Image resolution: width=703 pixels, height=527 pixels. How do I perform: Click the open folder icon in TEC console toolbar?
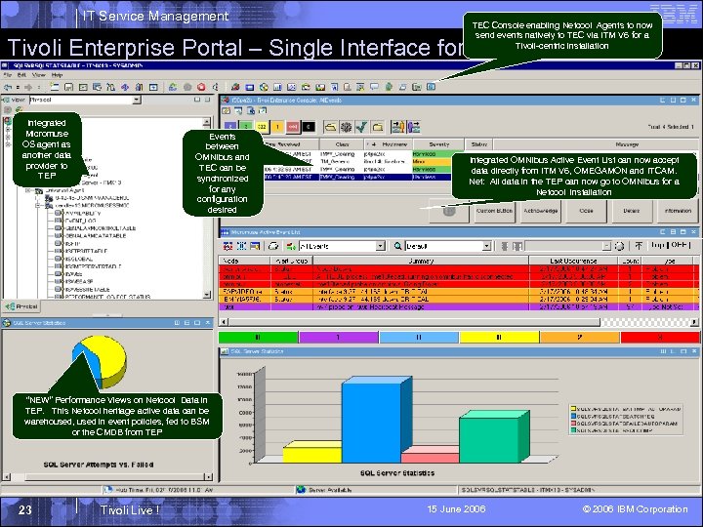330,127
